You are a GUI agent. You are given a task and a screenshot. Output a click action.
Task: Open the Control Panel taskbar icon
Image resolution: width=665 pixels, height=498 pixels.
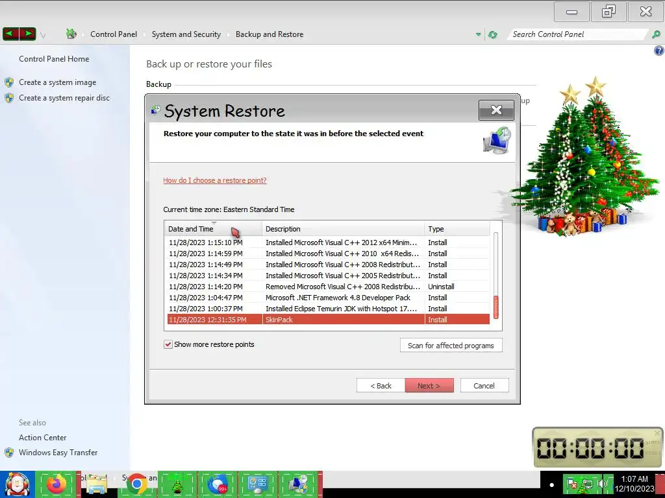click(x=258, y=484)
